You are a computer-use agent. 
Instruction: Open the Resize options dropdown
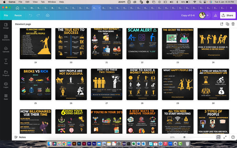(x=18, y=15)
